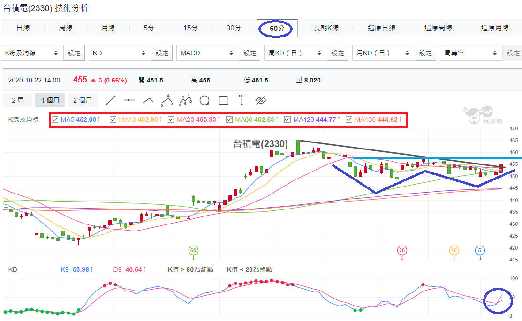Disable the MA130 moving average checkbox
This screenshot has height=321, width=522.
349,119
